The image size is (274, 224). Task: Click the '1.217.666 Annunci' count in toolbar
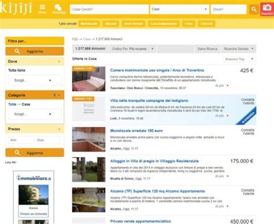tap(90, 48)
